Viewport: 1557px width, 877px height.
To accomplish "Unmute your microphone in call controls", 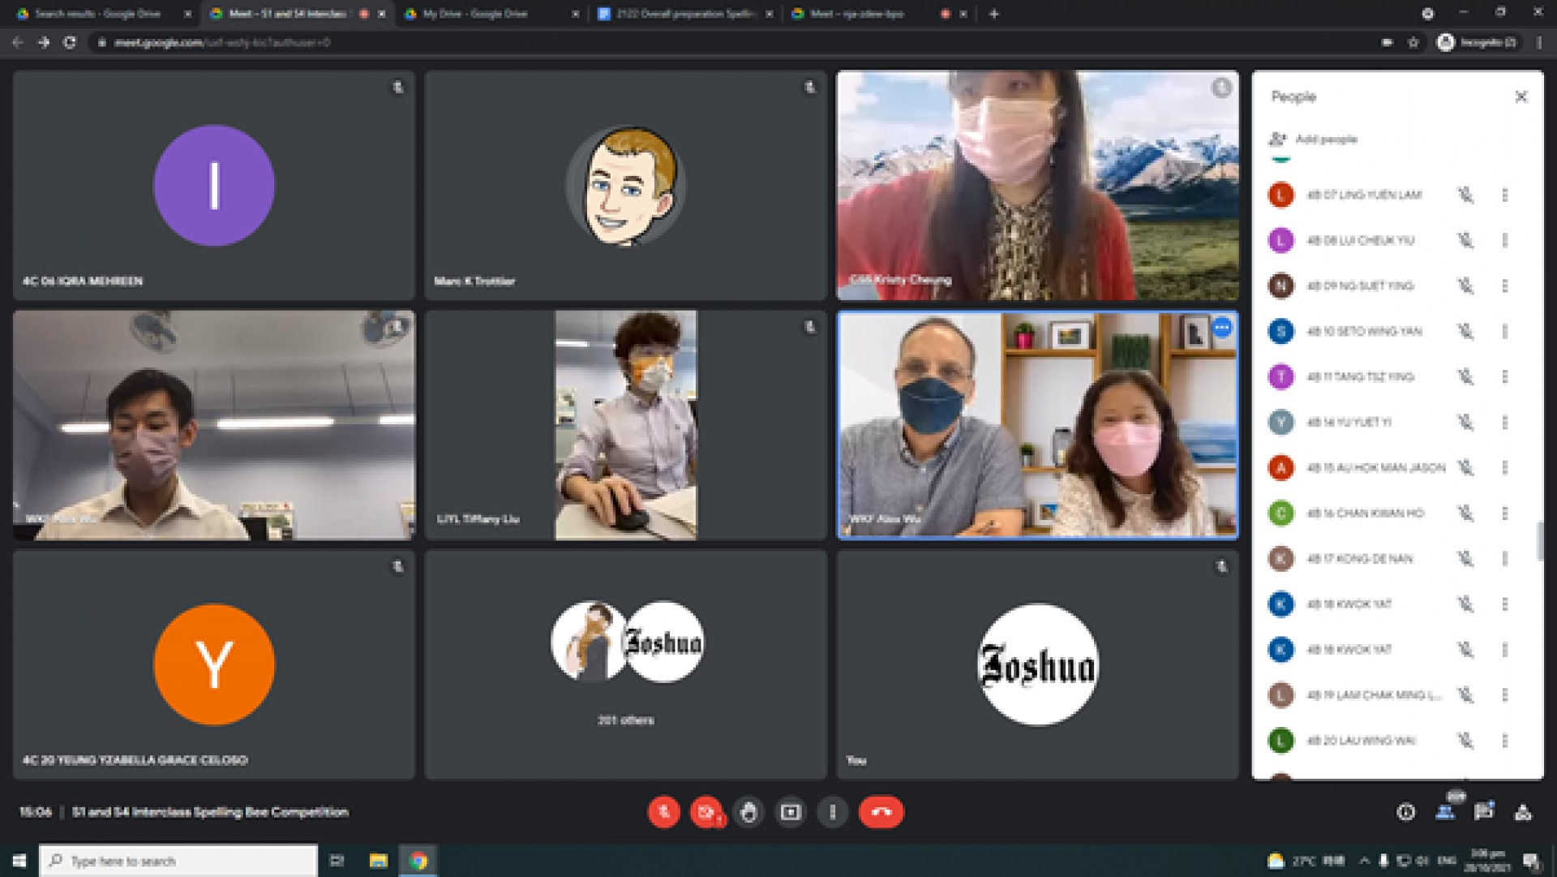I will click(x=663, y=812).
